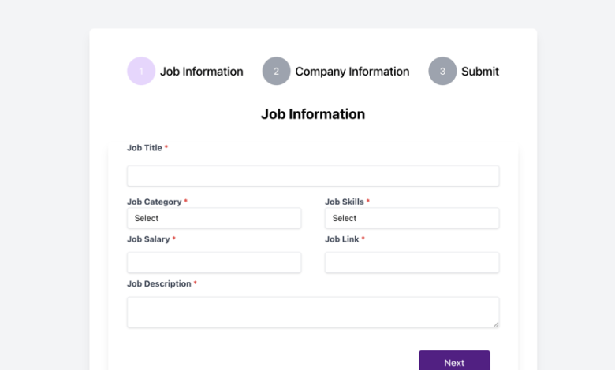Click the step 2 circle icon
The width and height of the screenshot is (615, 370).
click(277, 72)
